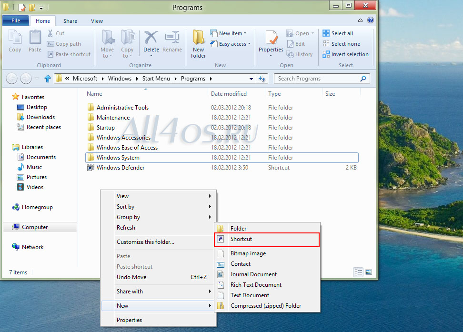Select the Startup folder row

click(x=222, y=128)
